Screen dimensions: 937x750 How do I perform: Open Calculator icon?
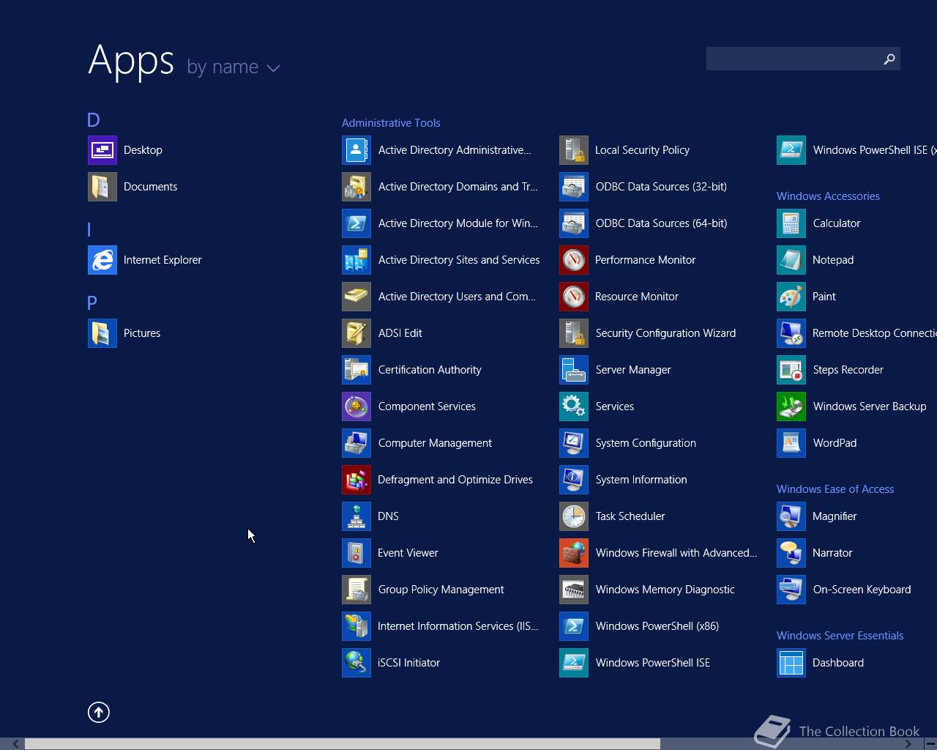[791, 223]
